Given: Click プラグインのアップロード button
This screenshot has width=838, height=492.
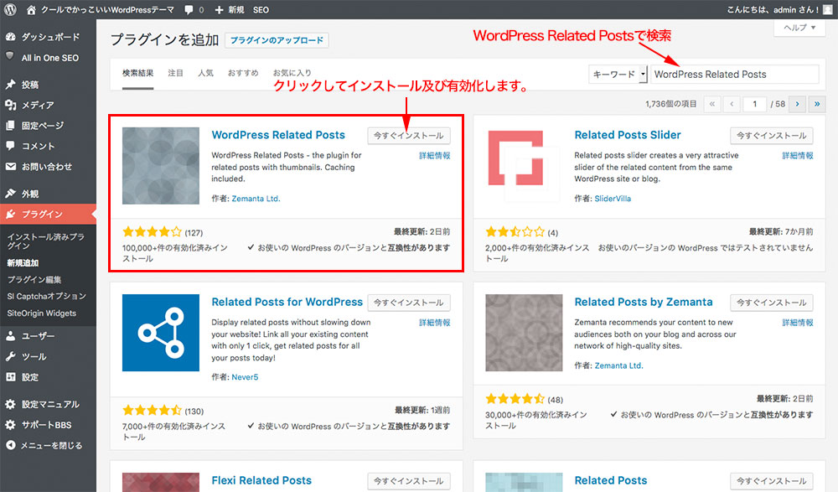Looking at the screenshot, I should (x=277, y=40).
